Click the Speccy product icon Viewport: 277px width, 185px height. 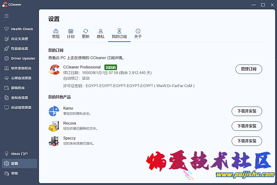[x=54, y=141]
